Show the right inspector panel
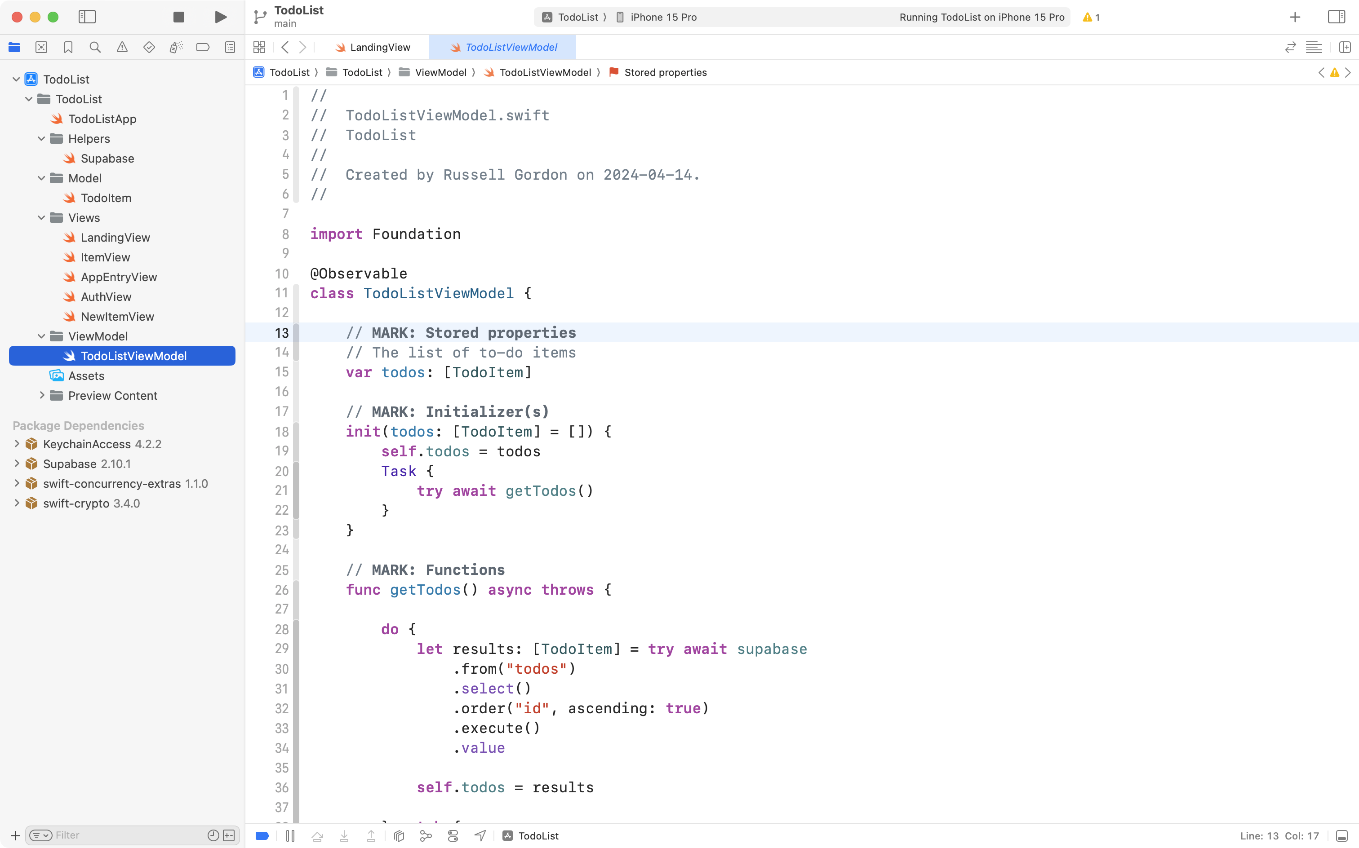The width and height of the screenshot is (1359, 848). pos(1336,17)
